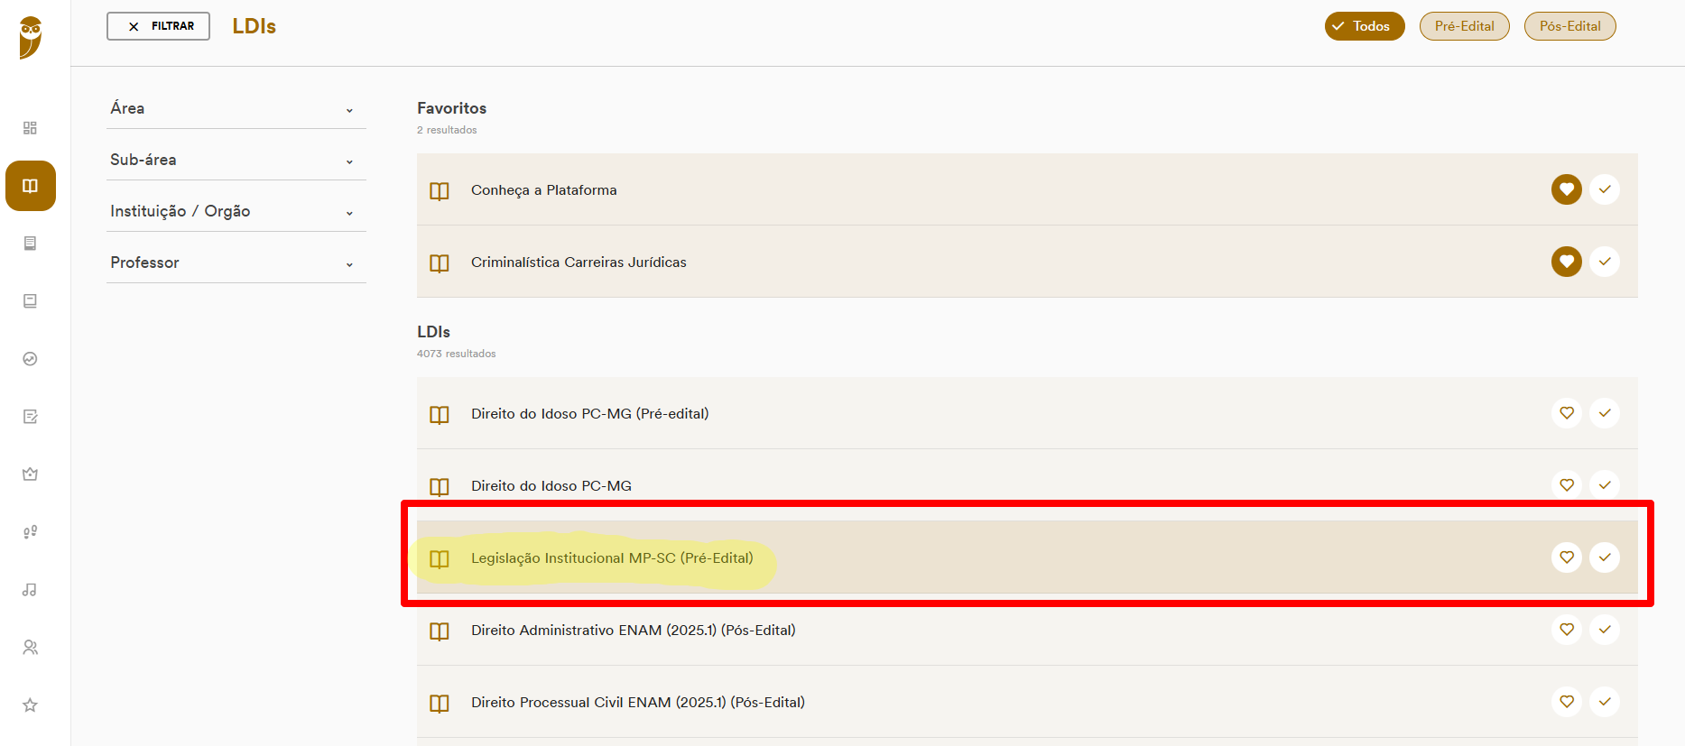1685x746 pixels.
Task: Favorite Direito do Idoso PC-MG (Pré-edital) heart
Action: (1567, 413)
